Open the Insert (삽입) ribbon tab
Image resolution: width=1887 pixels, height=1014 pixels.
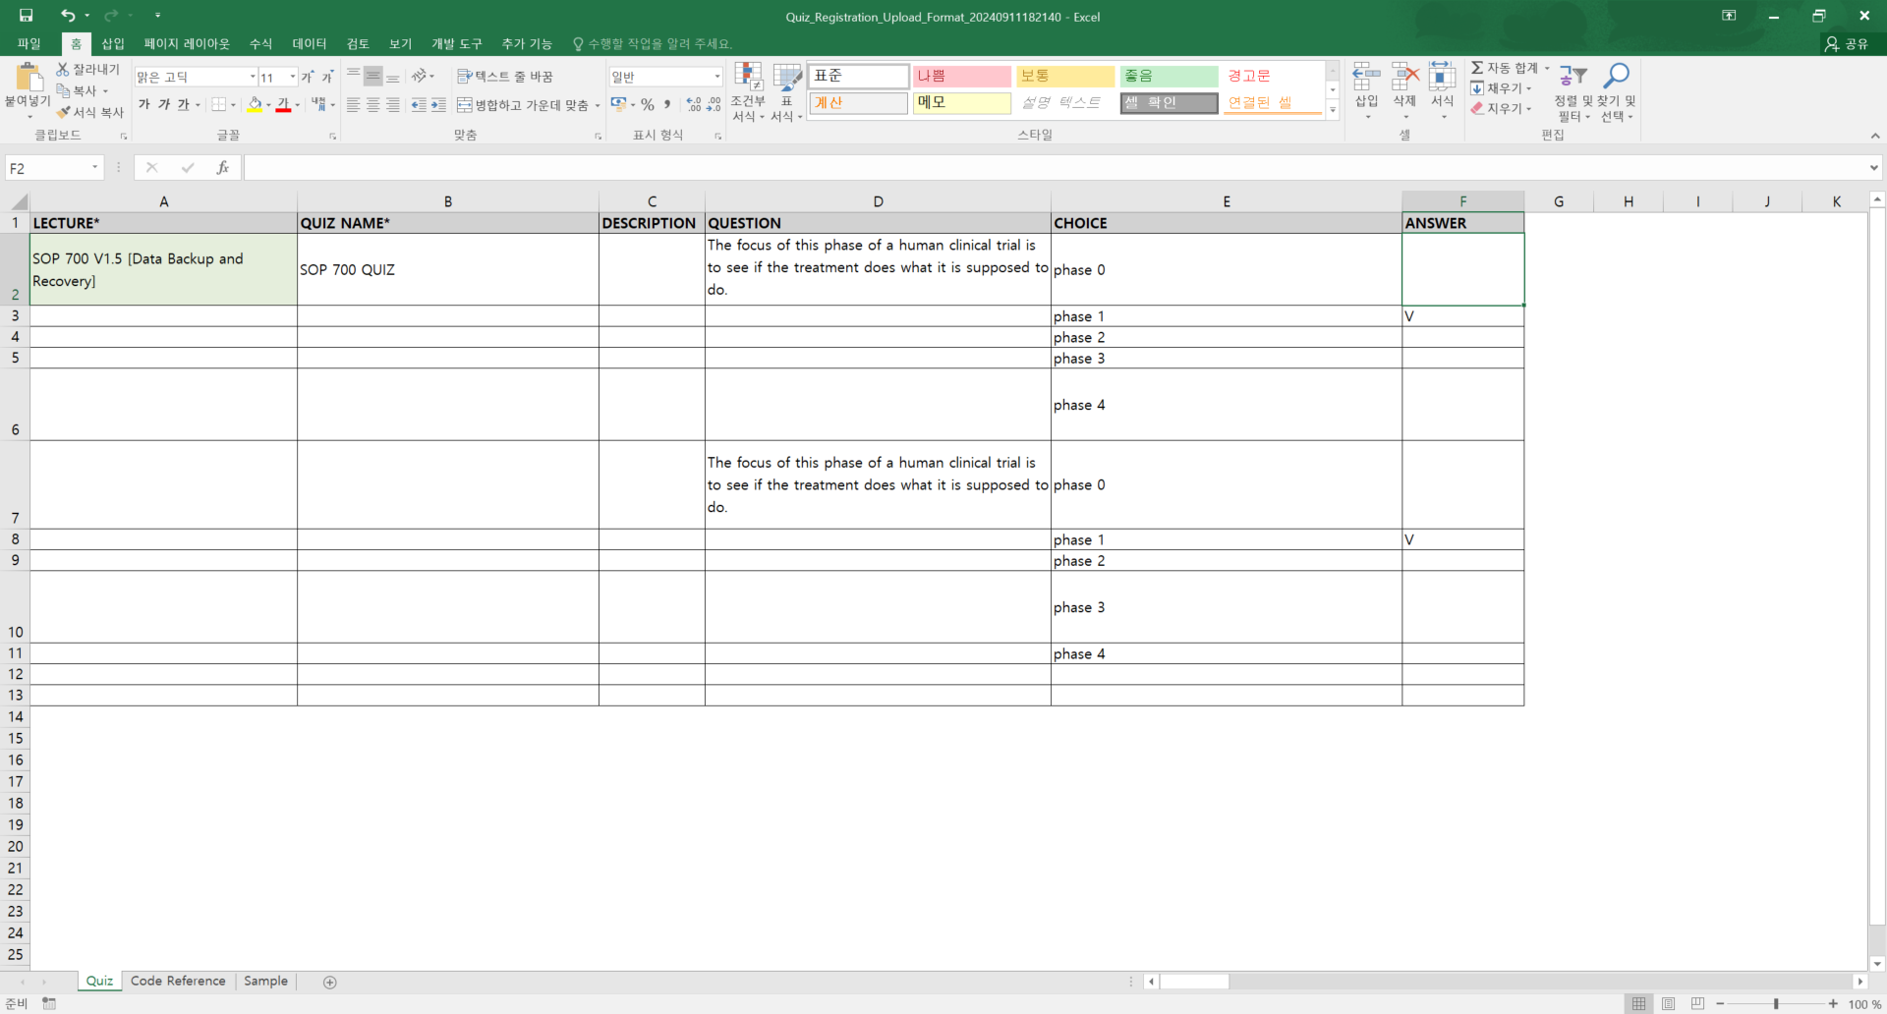point(113,44)
